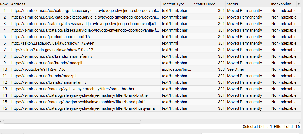303x134 pixels.
Task: Select the 303 status code cell
Action: 221,69
